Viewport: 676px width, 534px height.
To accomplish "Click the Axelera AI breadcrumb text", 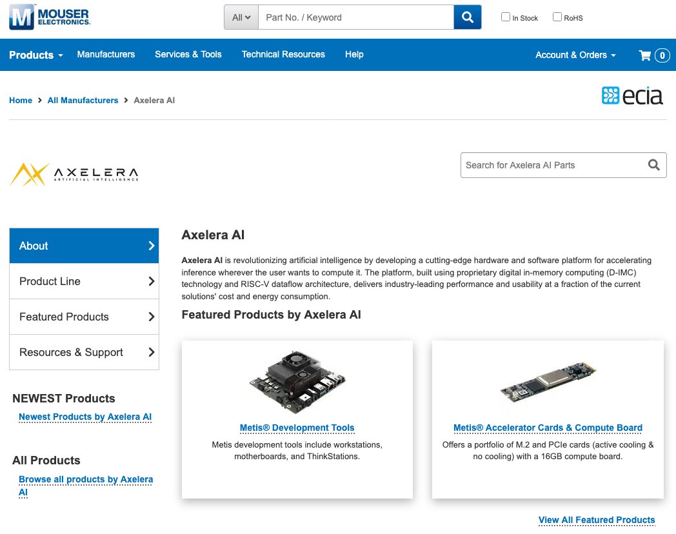I will pyautogui.click(x=154, y=101).
